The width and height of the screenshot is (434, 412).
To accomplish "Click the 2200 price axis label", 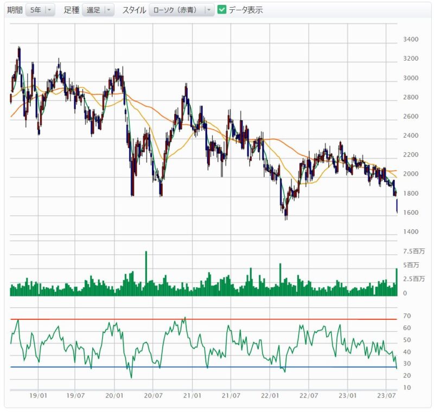I will click(411, 155).
